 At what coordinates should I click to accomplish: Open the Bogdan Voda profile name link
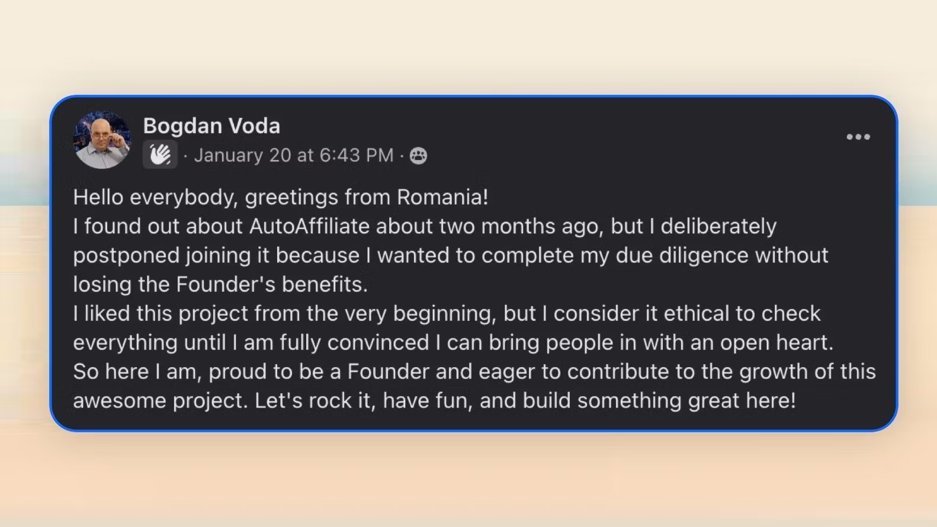(211, 126)
